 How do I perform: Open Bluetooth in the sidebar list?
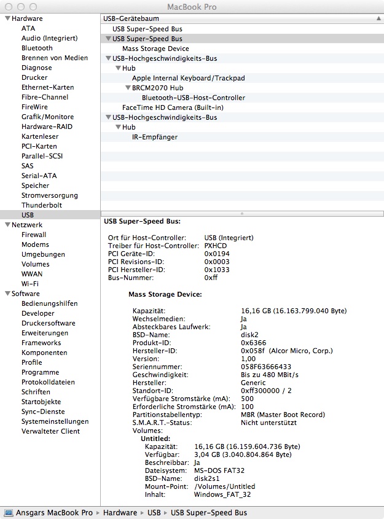click(x=37, y=48)
